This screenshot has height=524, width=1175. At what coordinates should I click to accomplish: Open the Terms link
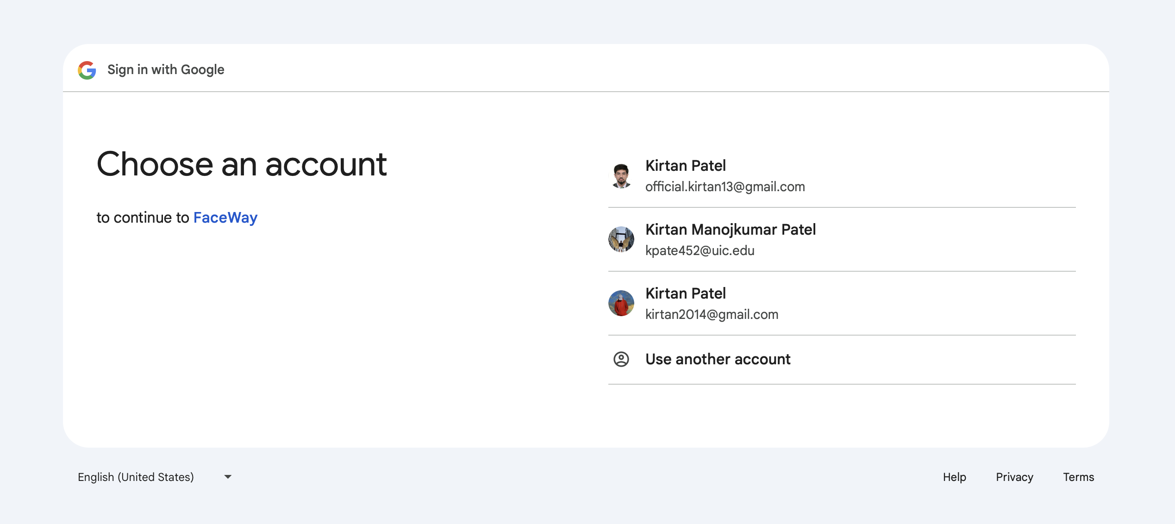click(1078, 477)
